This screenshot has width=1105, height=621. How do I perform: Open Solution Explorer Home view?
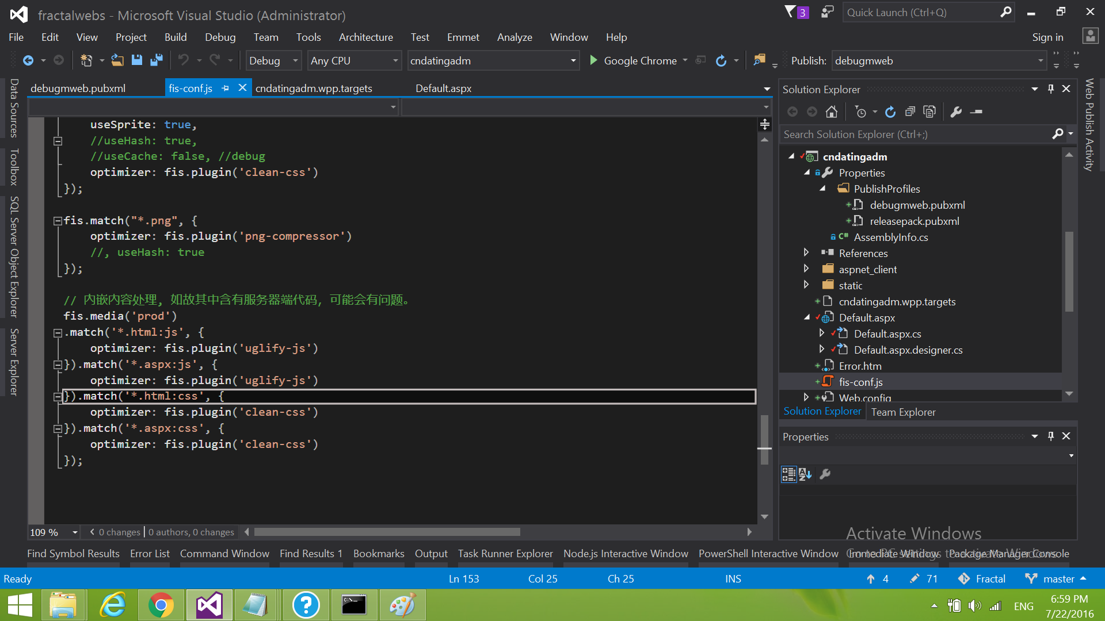point(831,112)
